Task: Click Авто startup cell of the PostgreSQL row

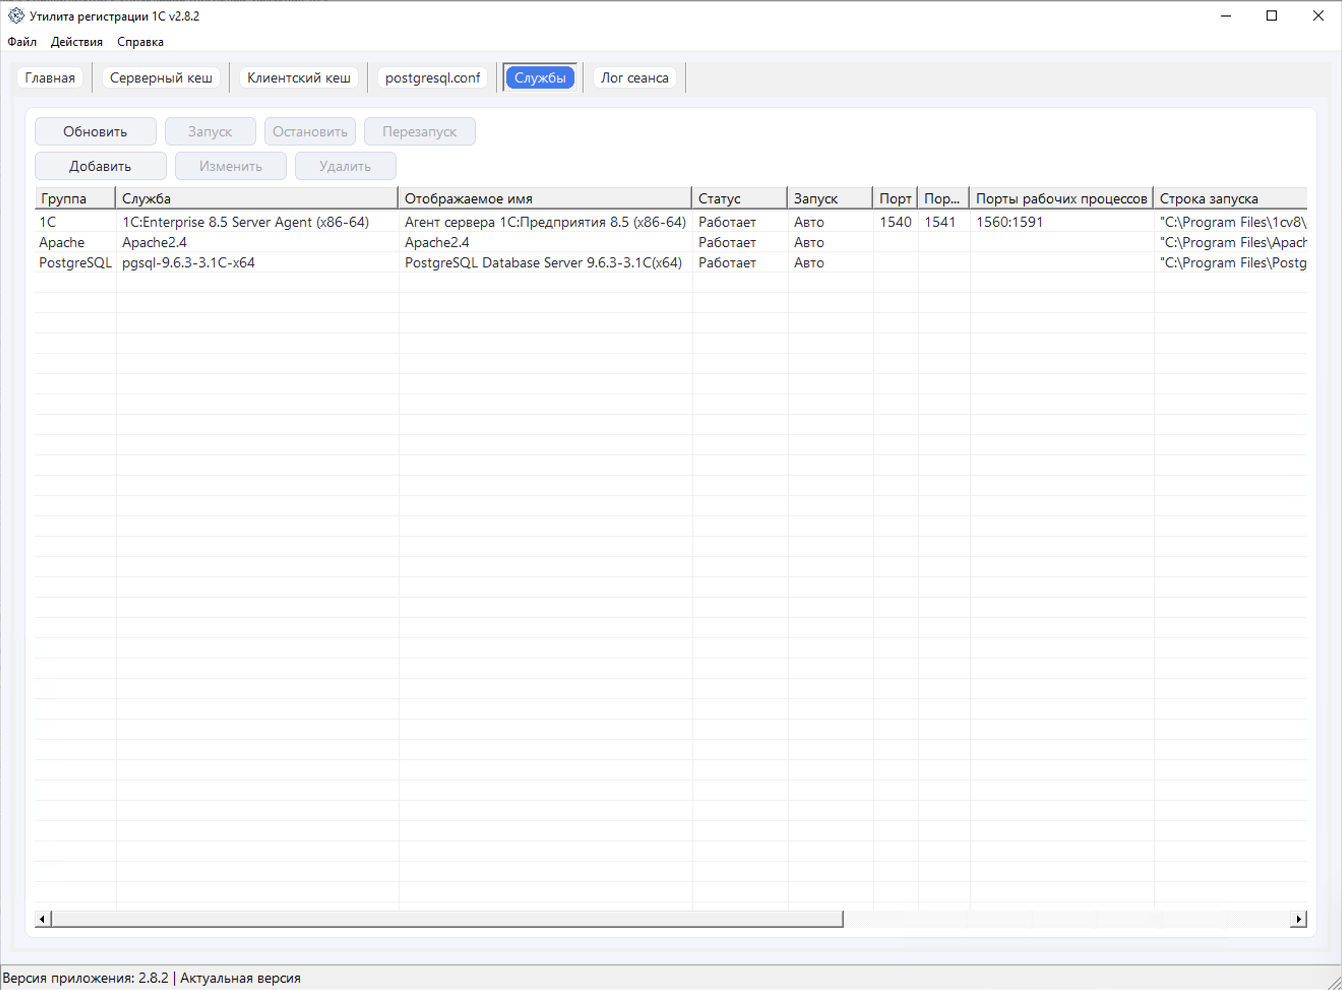Action: coord(831,262)
